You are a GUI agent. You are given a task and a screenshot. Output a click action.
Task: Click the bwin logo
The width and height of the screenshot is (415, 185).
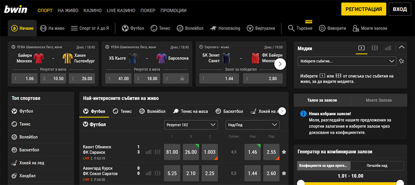point(15,10)
